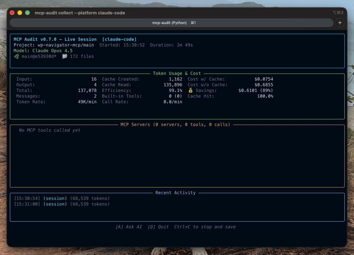Click the yellow minimize window button
The width and height of the screenshot is (354, 255).
tap(20, 13)
